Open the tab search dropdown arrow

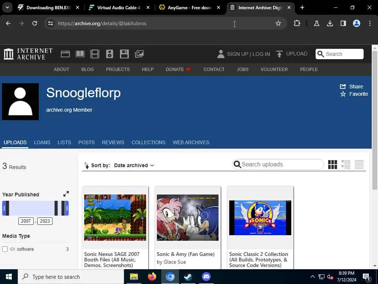(7, 7)
